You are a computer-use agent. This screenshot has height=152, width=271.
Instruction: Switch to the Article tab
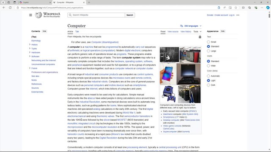[70, 32]
